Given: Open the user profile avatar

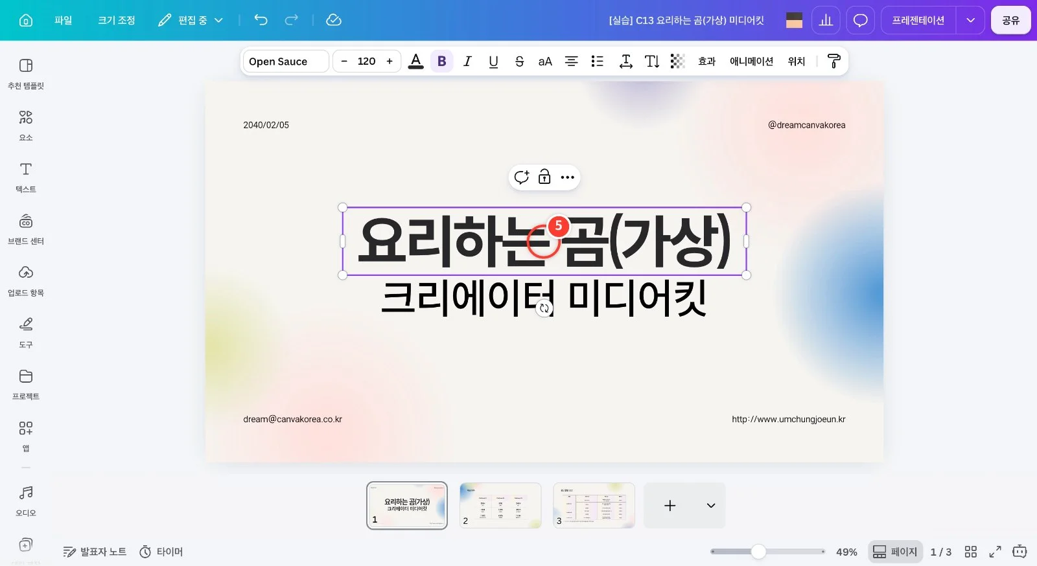Looking at the screenshot, I should 794,20.
